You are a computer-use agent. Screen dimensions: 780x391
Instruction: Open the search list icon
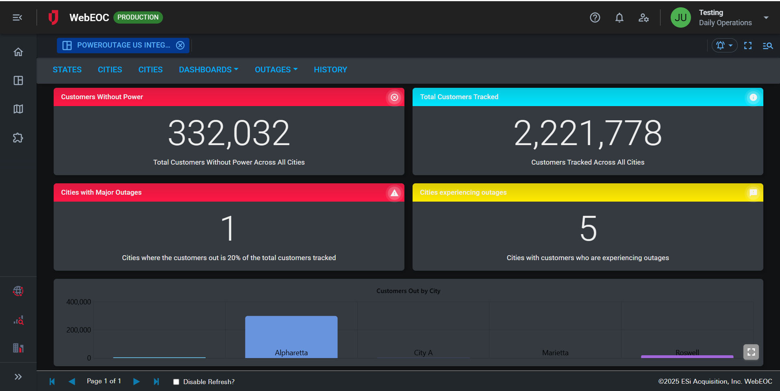[x=767, y=46]
